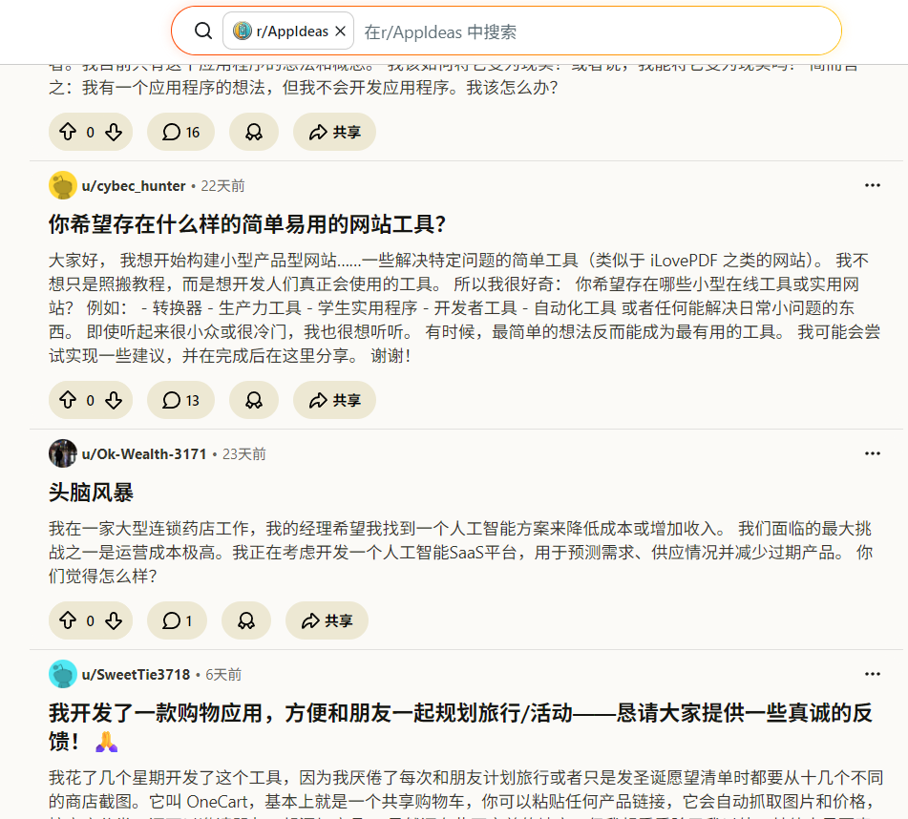Viewport: 908px width, 819px height.
Task: Open the 1 comment on the 头脑风暴 post
Action: (178, 620)
